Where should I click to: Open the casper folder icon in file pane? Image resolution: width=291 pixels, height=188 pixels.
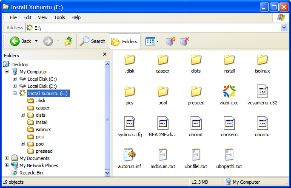163,60
